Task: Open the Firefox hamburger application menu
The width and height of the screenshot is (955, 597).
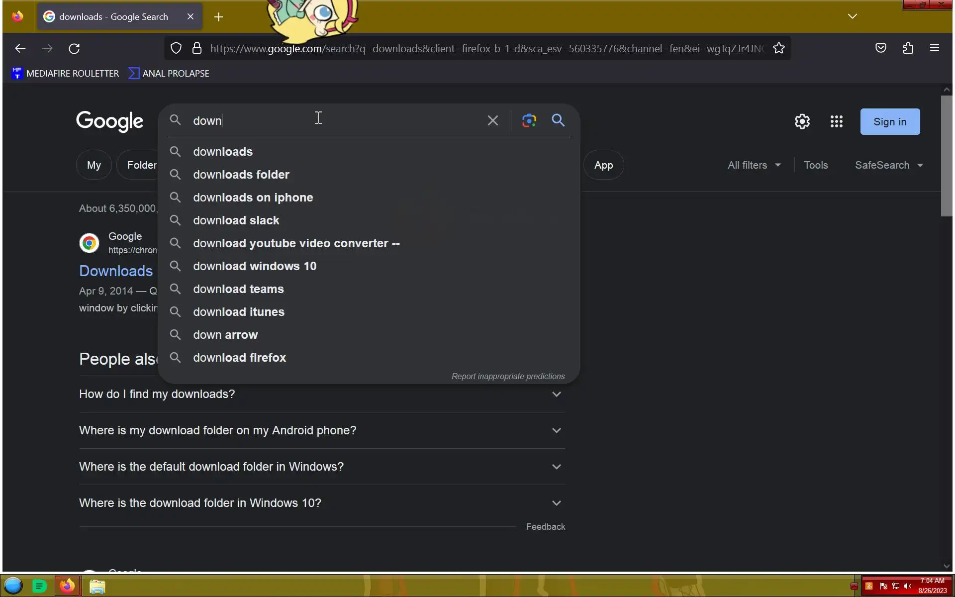Action: point(935,48)
